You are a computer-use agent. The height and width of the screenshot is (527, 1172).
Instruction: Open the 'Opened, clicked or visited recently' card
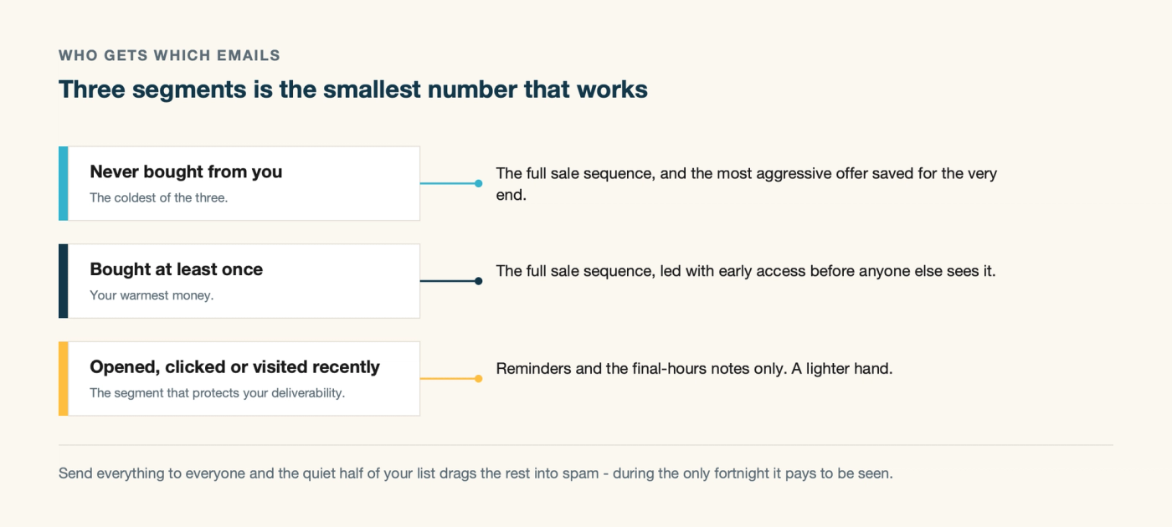coord(239,378)
